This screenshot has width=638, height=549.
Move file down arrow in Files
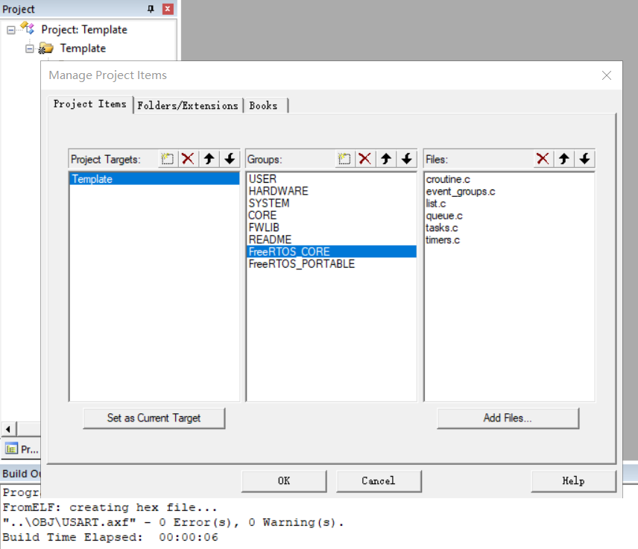[x=584, y=159]
